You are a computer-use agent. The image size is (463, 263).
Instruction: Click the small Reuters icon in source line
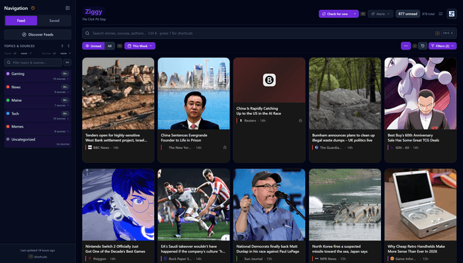coord(241,120)
